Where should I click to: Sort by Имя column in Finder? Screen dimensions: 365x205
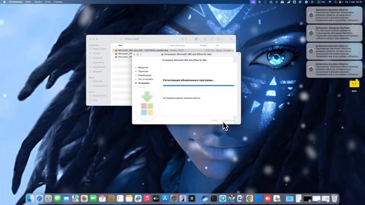(x=120, y=46)
